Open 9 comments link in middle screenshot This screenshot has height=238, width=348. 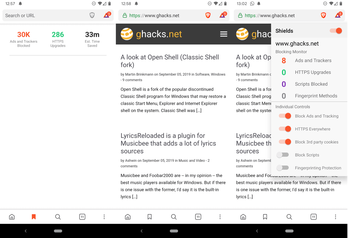[132, 80]
